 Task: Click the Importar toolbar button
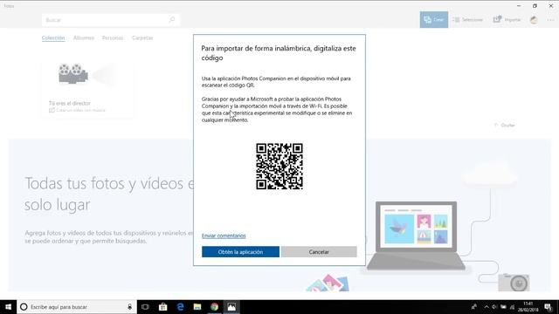tap(507, 19)
